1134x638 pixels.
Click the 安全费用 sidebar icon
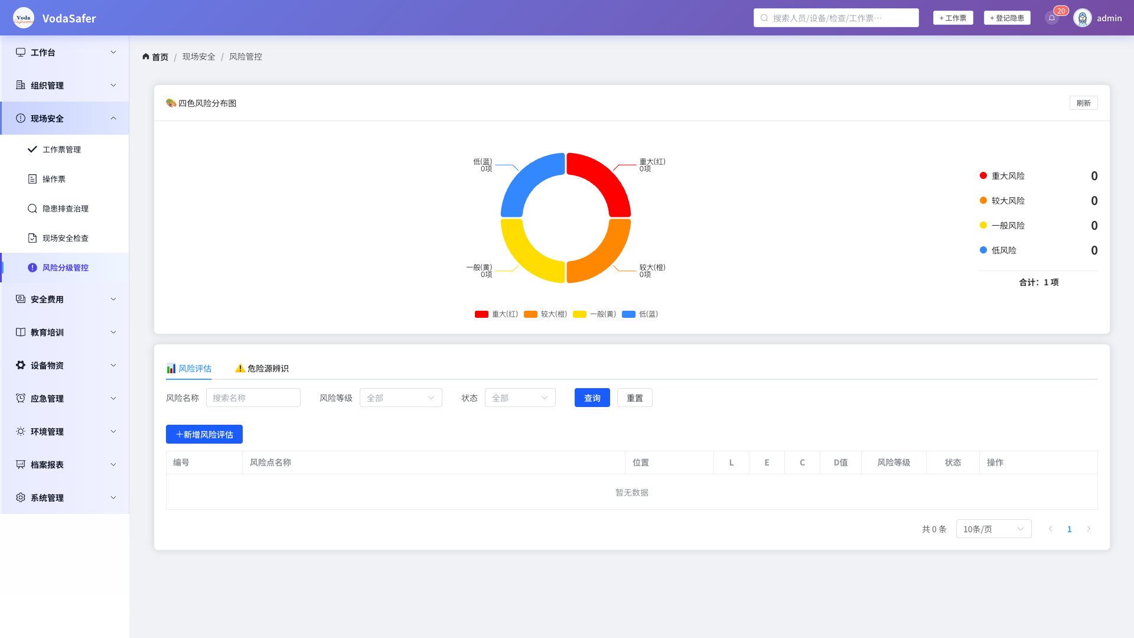(x=21, y=299)
